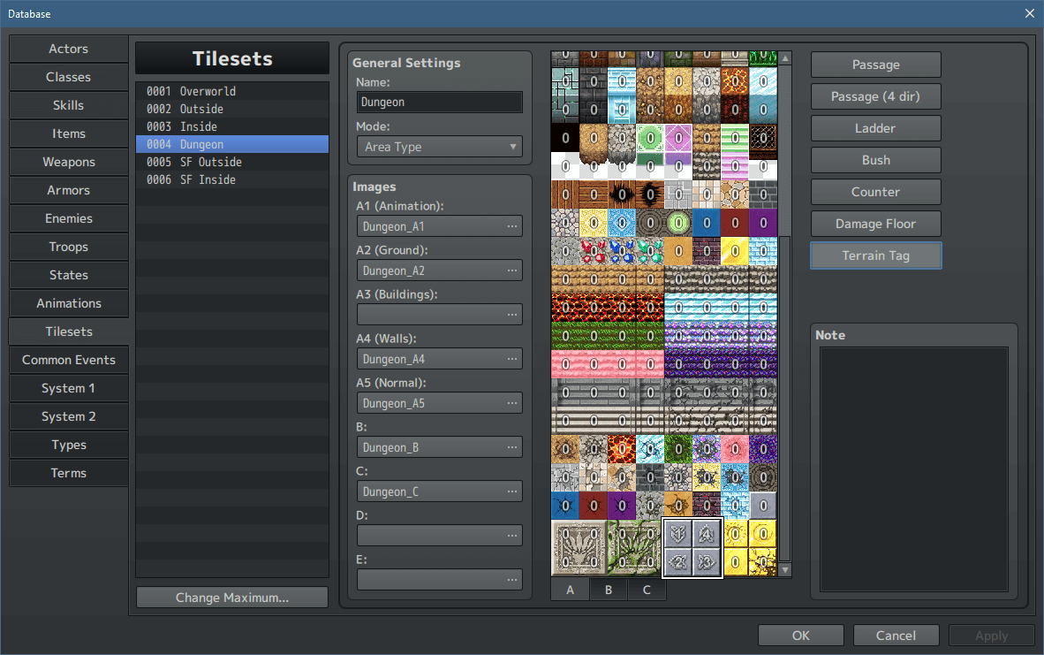The height and width of the screenshot is (655, 1044).
Task: Select Passage editing mode
Action: click(x=875, y=65)
